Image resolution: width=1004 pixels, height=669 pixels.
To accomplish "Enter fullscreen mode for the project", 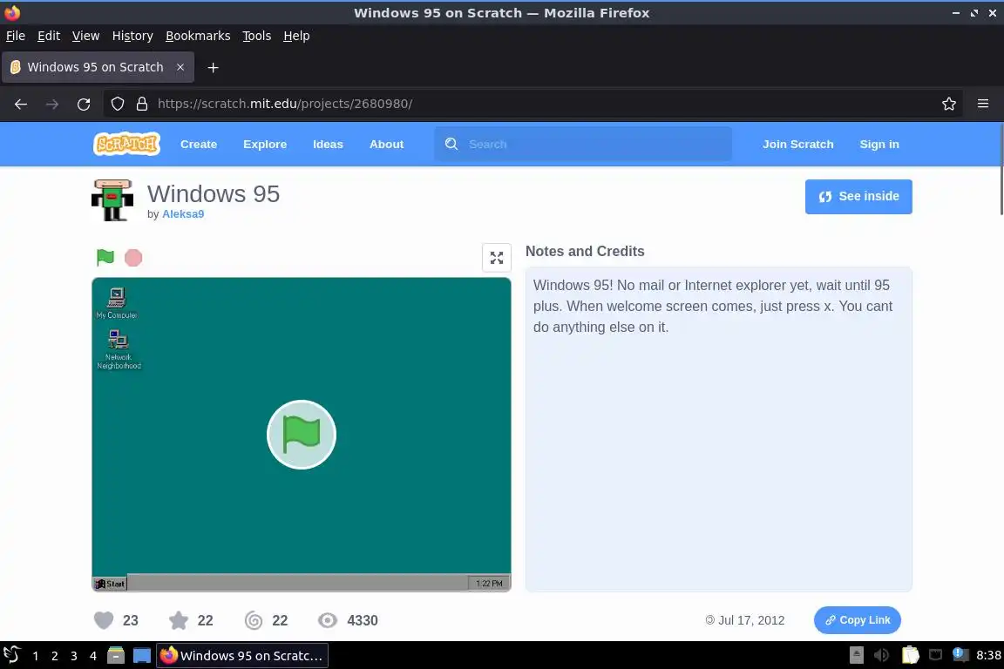I will pos(496,257).
